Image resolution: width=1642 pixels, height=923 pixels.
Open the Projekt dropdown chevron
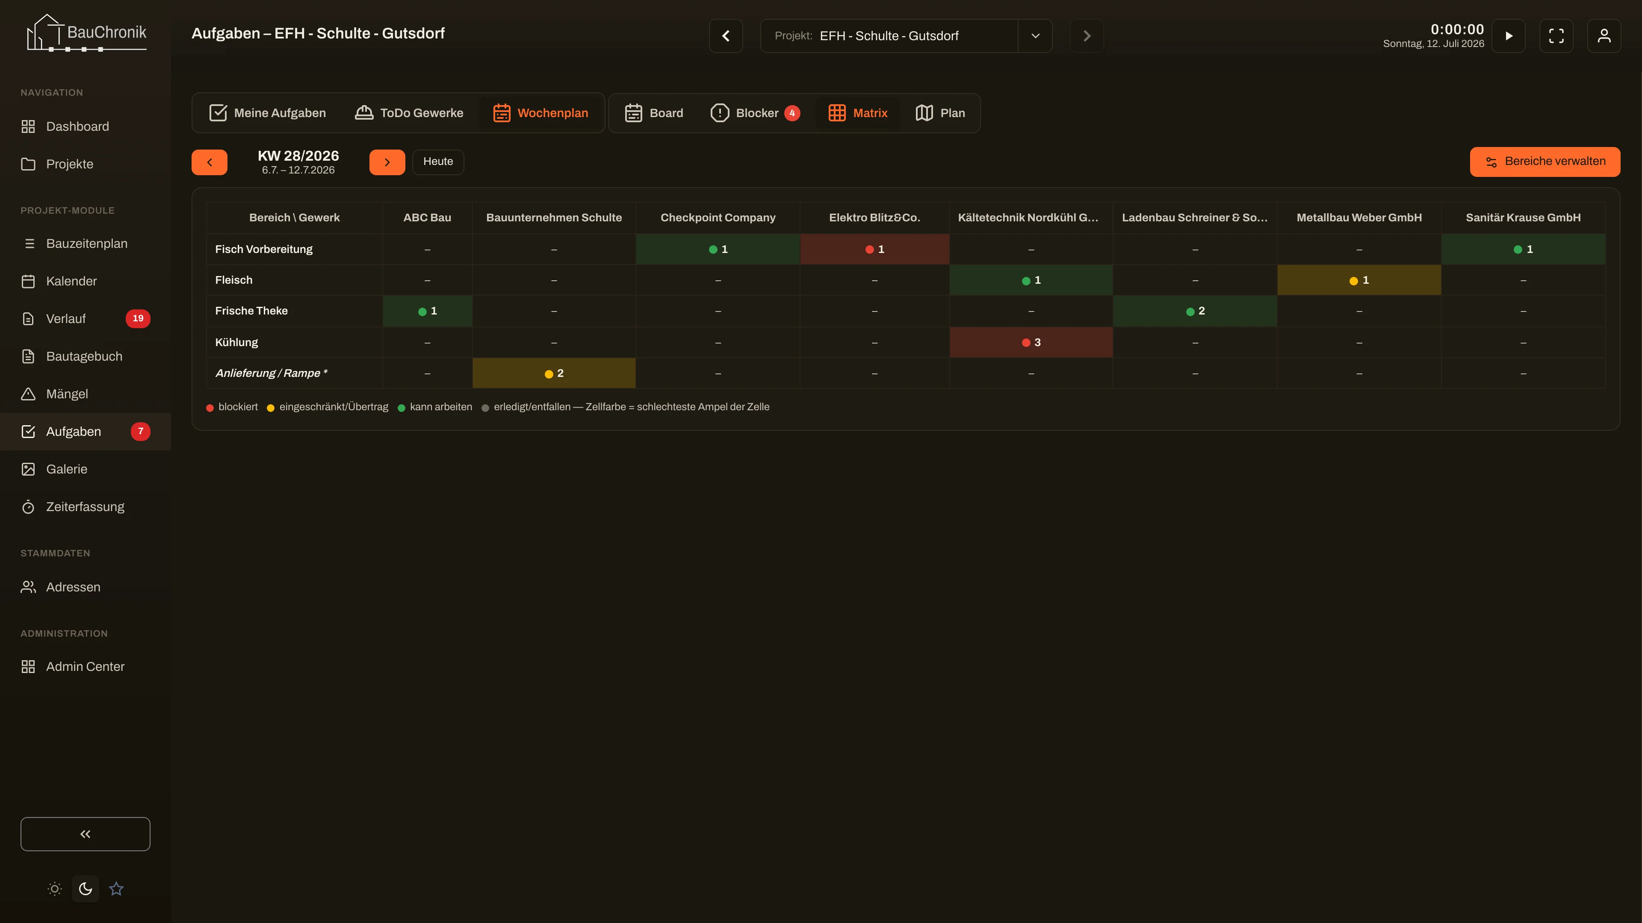click(x=1035, y=35)
